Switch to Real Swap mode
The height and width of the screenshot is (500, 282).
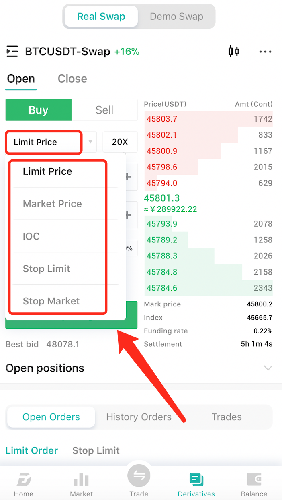(101, 17)
